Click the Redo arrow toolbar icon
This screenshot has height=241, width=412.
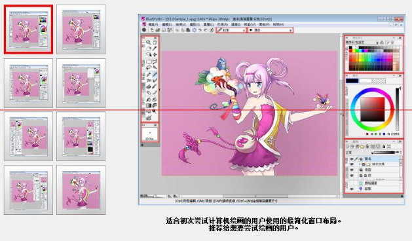coord(206,30)
